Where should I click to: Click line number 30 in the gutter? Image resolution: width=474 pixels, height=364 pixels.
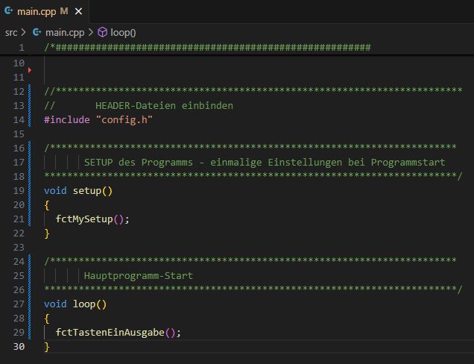click(x=18, y=346)
